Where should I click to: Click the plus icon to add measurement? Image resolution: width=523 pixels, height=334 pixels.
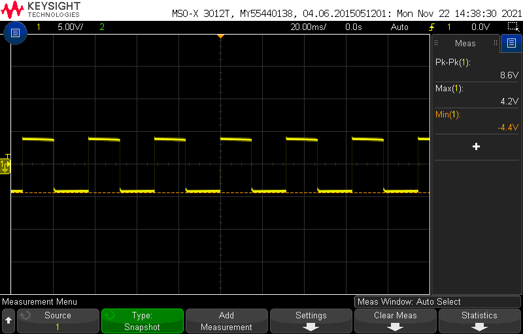click(x=476, y=147)
